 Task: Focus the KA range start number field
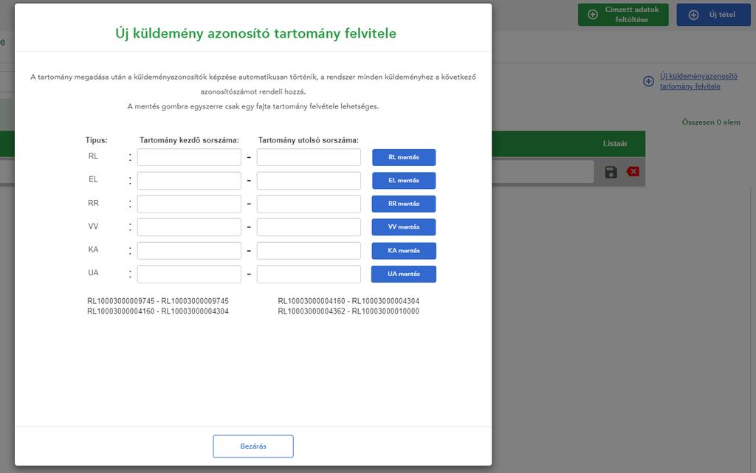click(189, 250)
